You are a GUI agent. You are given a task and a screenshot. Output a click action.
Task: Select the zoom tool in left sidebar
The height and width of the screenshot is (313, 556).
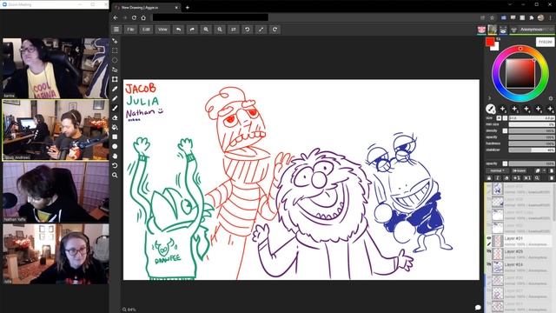click(x=115, y=176)
